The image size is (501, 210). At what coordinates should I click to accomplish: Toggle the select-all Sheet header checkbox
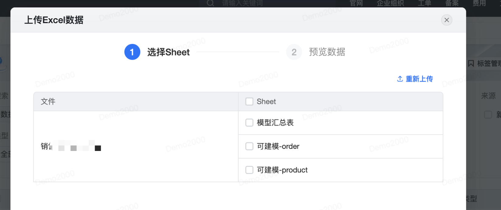[x=249, y=102]
